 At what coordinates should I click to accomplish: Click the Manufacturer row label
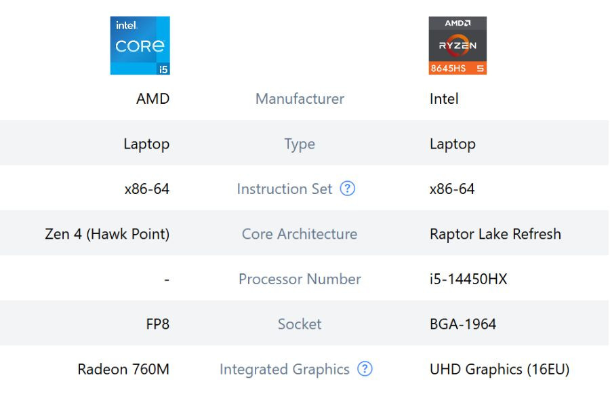[300, 99]
